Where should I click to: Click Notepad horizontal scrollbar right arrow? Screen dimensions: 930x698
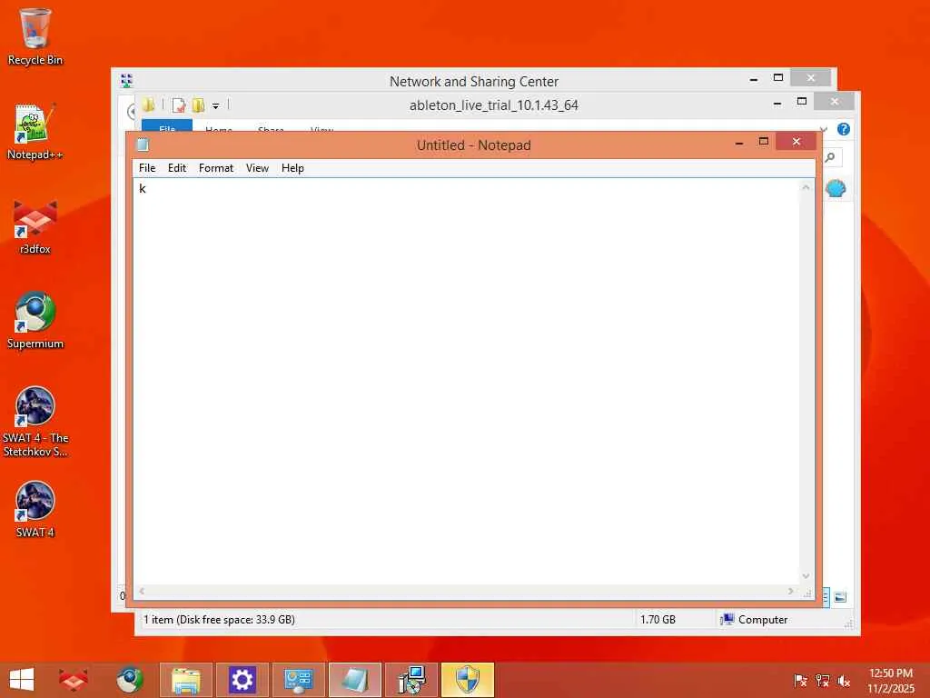click(791, 591)
